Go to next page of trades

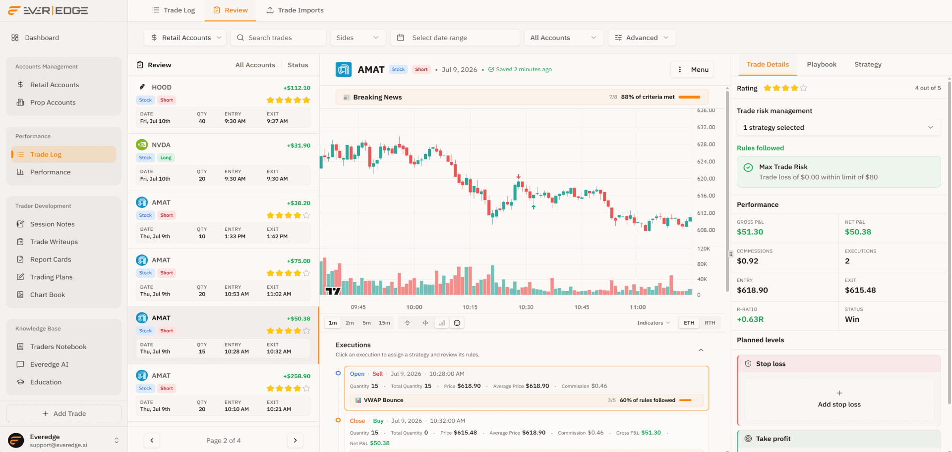coord(295,441)
